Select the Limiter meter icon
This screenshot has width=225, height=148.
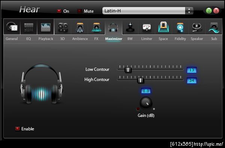(x=147, y=28)
